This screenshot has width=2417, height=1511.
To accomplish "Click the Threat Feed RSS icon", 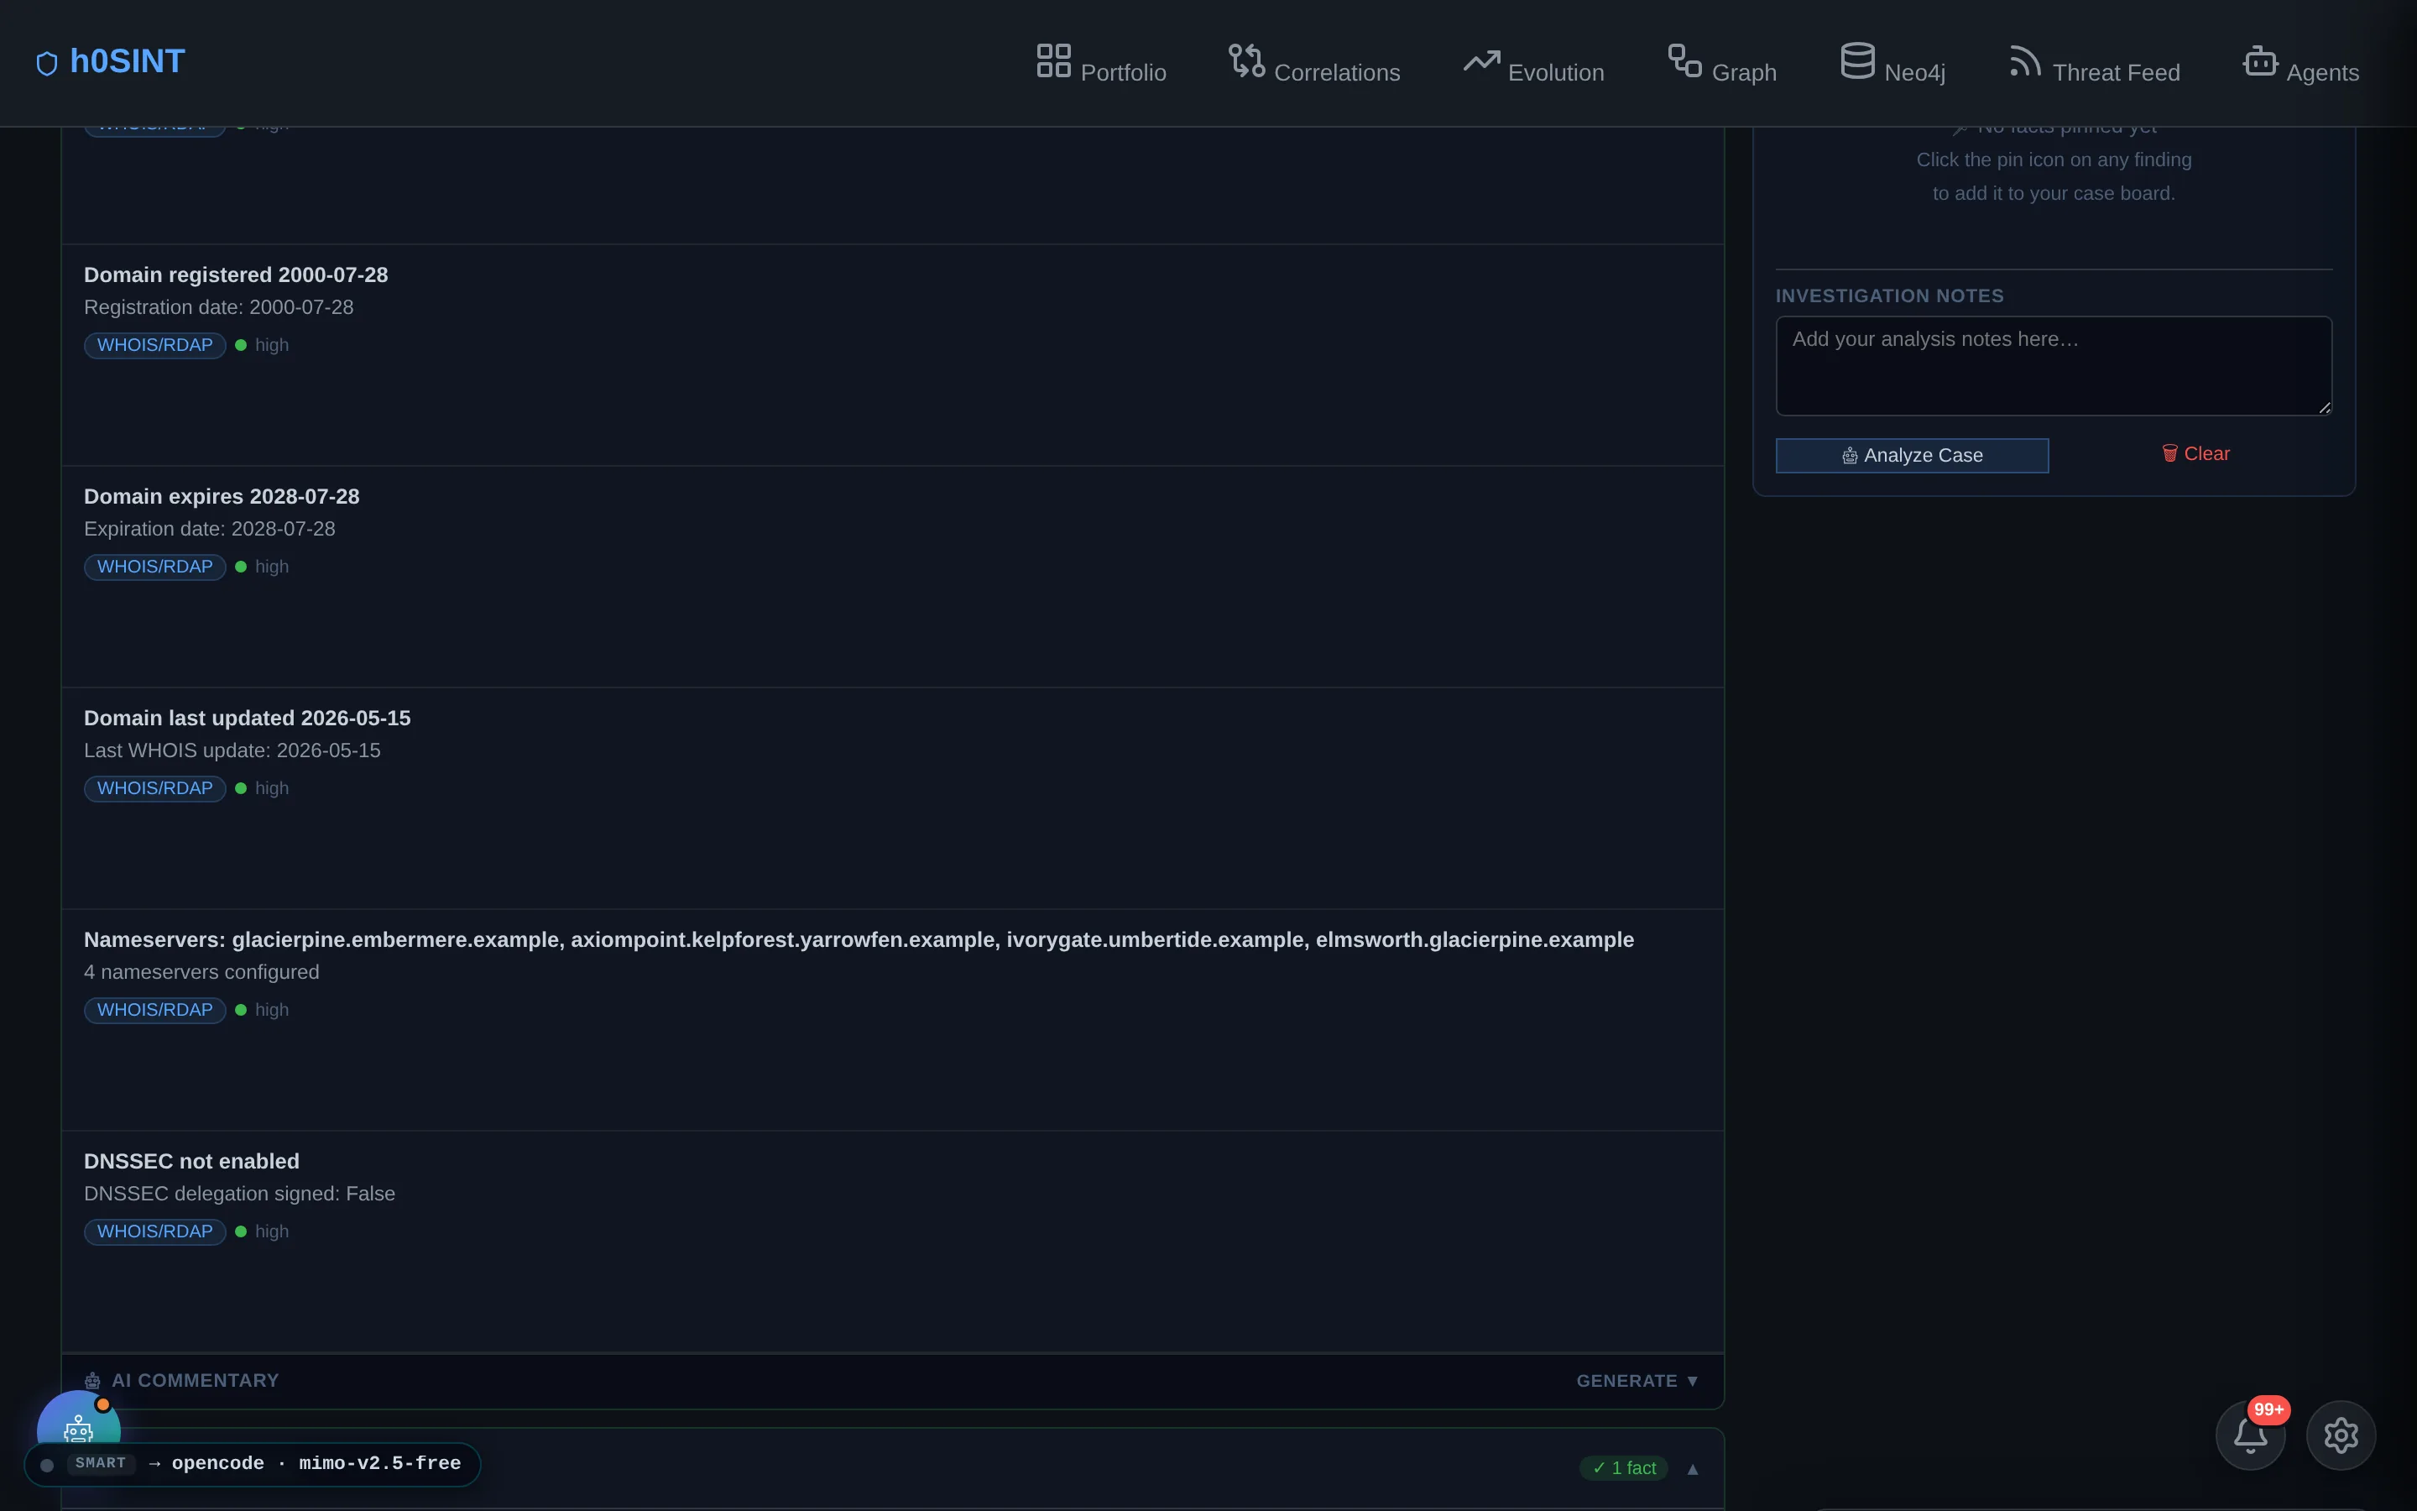I will [x=2024, y=61].
